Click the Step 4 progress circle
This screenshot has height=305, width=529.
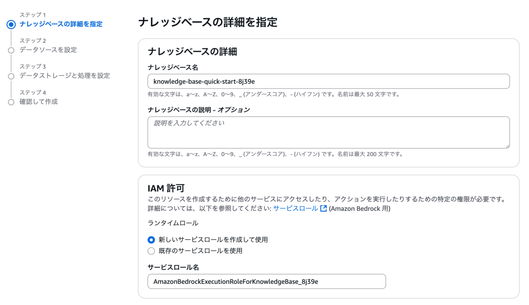pyautogui.click(x=11, y=102)
